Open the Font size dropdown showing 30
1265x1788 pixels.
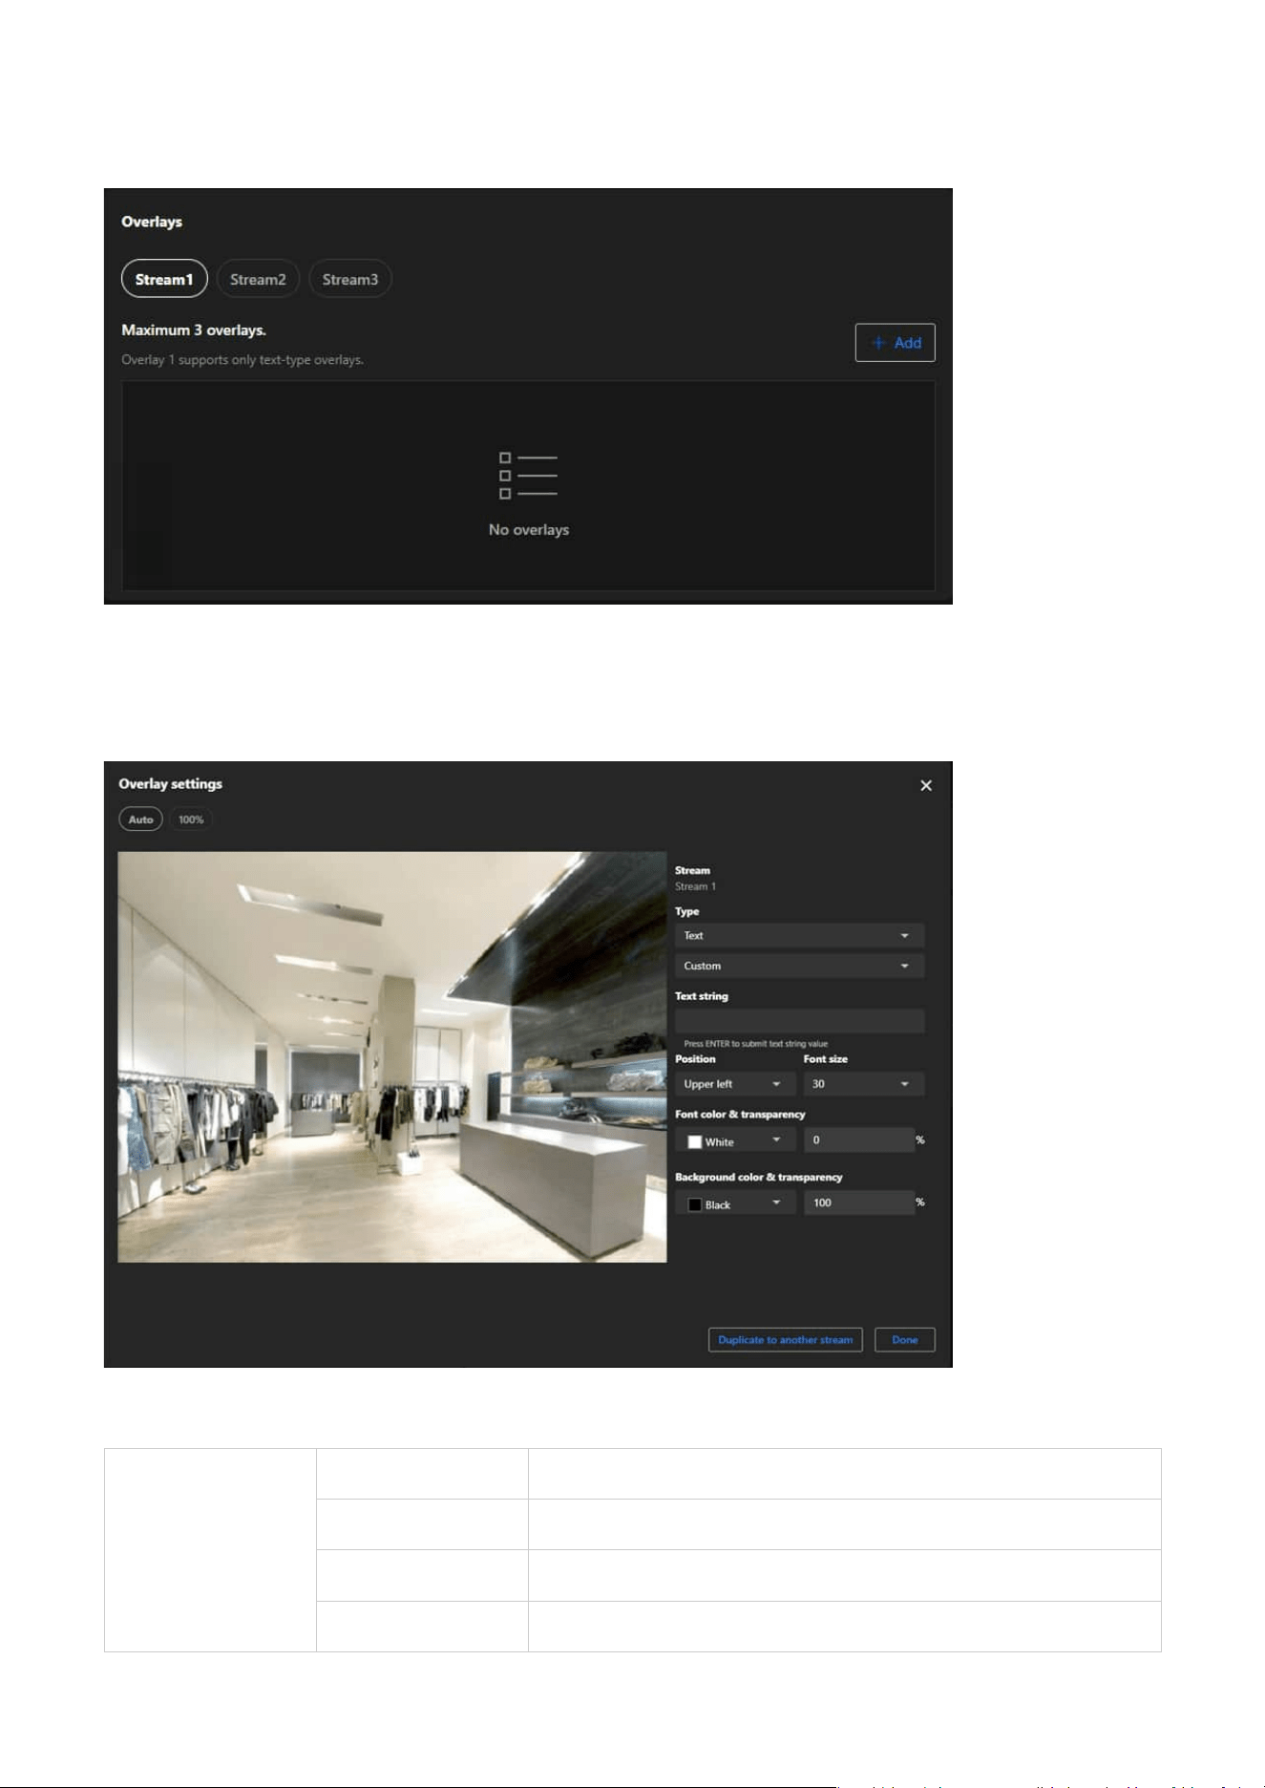pos(864,1084)
